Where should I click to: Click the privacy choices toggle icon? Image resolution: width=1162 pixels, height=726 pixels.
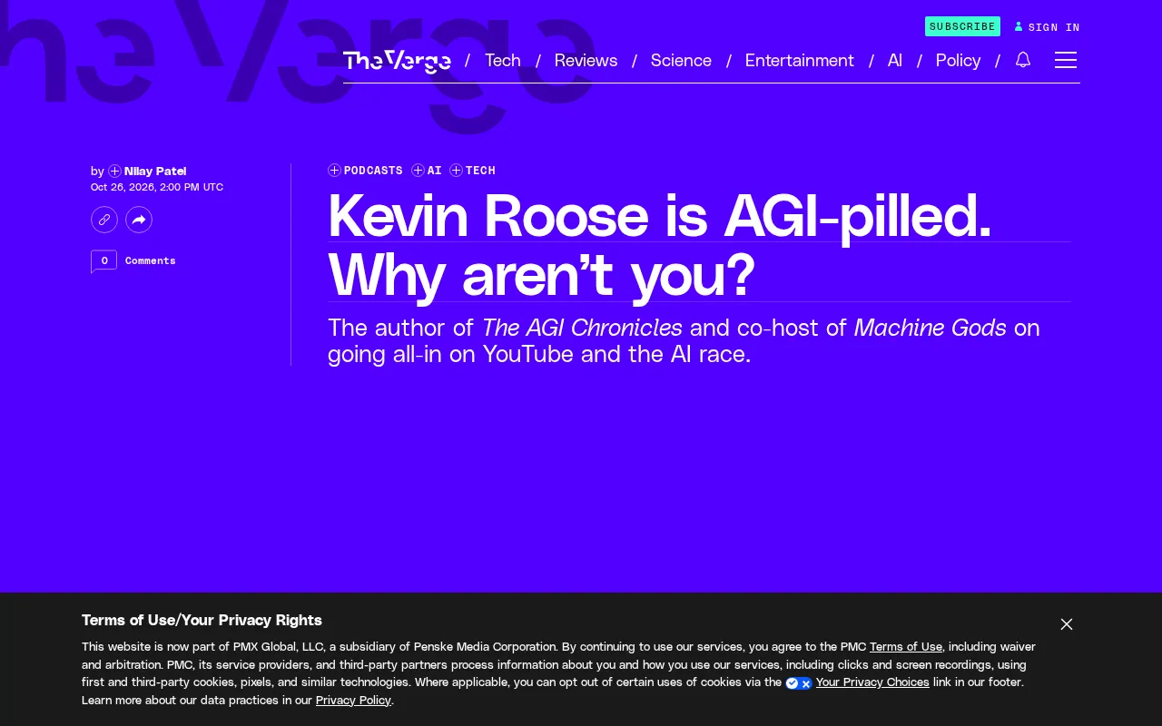799,683
